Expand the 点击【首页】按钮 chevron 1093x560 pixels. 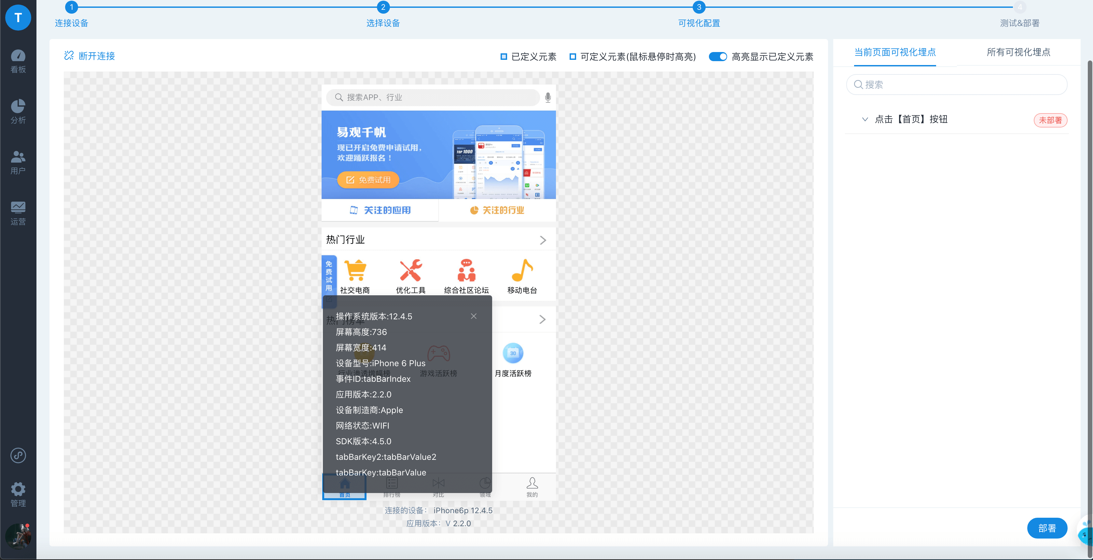(x=865, y=119)
